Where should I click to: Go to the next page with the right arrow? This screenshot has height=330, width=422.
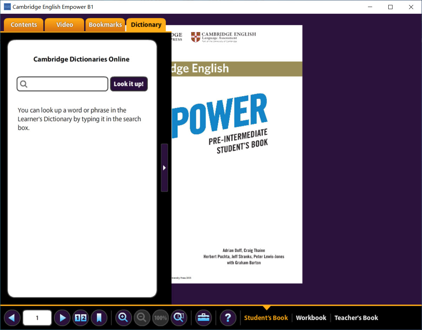62,318
